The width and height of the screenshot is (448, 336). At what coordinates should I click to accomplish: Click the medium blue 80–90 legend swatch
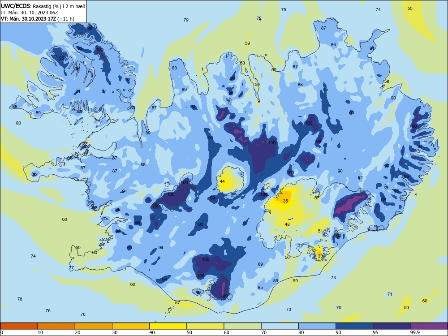click(x=317, y=326)
